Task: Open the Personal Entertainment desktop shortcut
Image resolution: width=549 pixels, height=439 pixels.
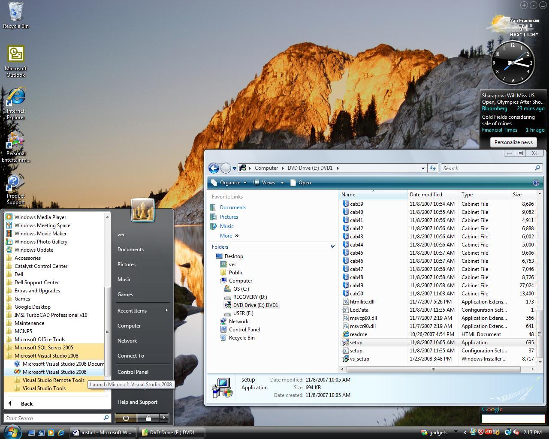Action: pyautogui.click(x=16, y=147)
